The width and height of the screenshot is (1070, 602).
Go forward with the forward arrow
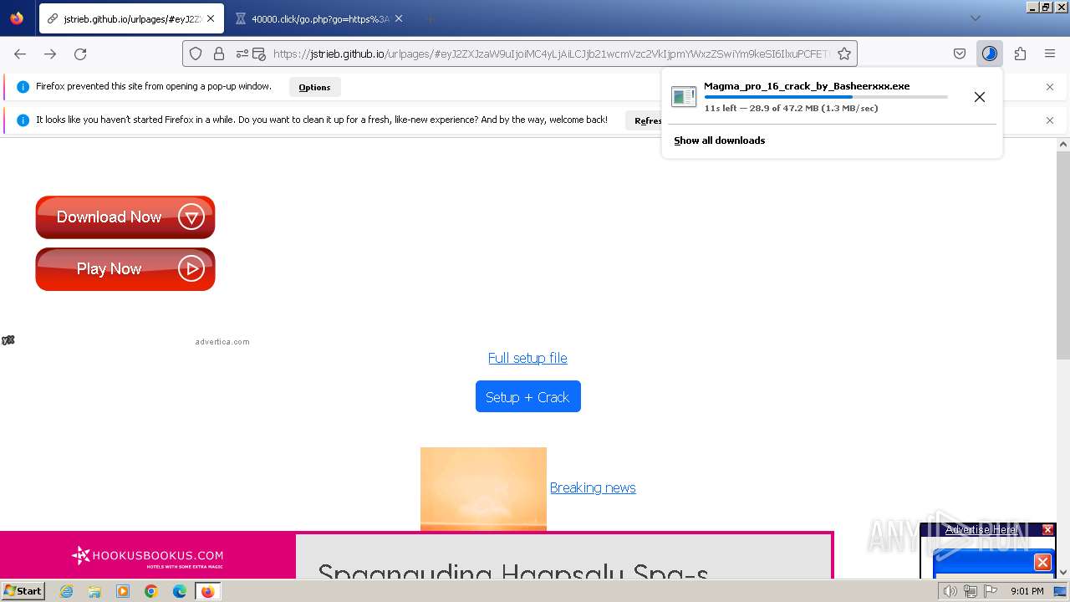pyautogui.click(x=50, y=54)
